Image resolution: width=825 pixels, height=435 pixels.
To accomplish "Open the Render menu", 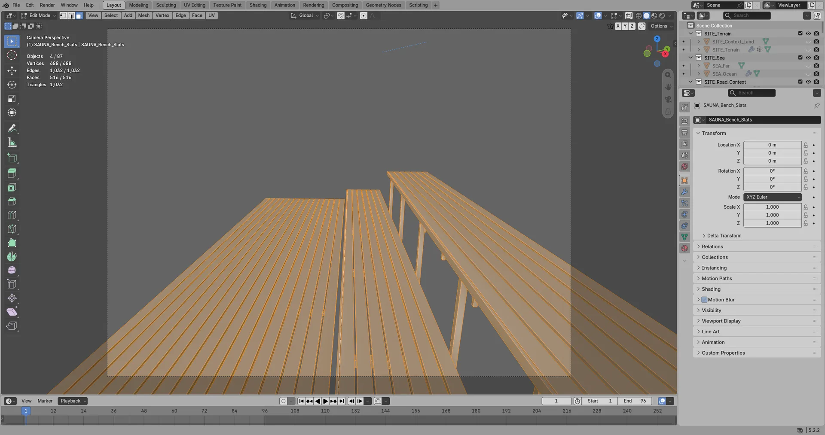I will coord(47,5).
